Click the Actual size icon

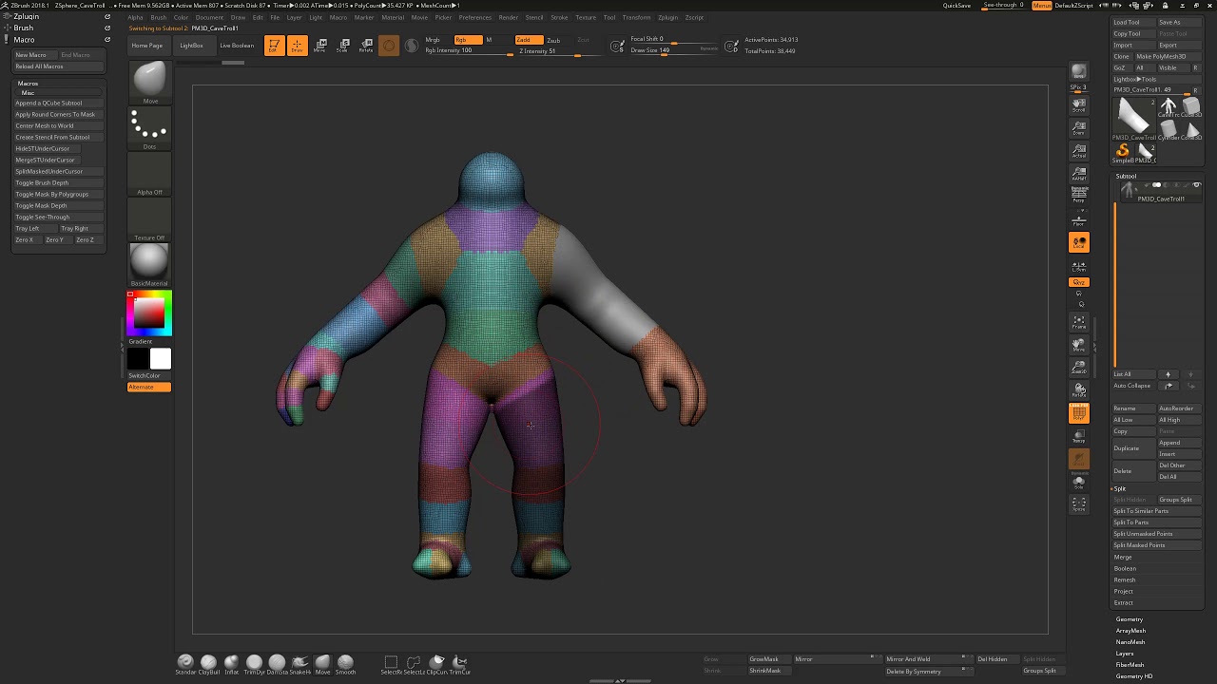1078,150
